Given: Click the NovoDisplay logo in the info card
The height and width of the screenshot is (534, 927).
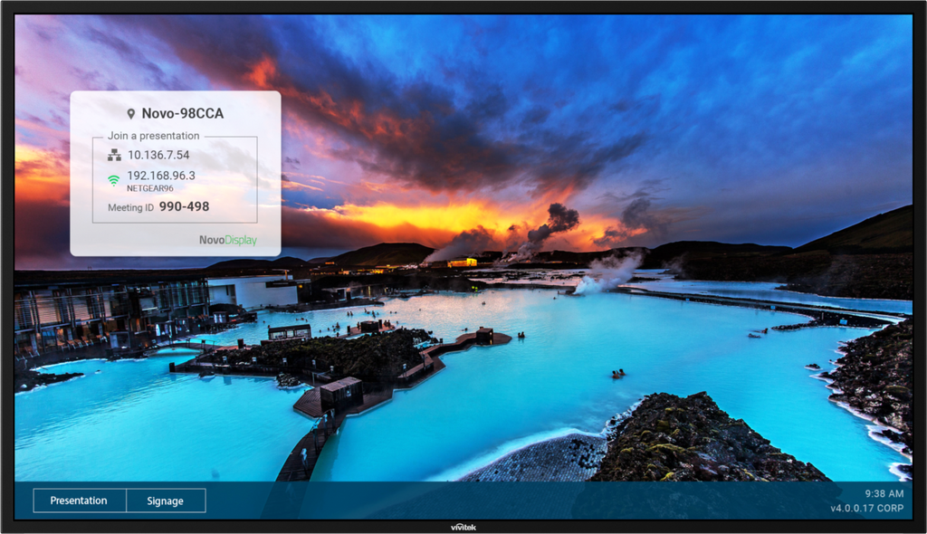Looking at the screenshot, I should click(x=228, y=241).
